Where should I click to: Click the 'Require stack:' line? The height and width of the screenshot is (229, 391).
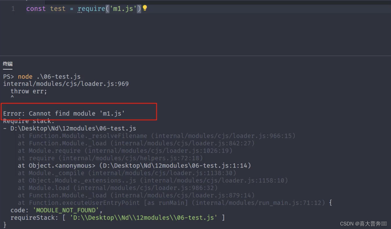[x=29, y=121]
